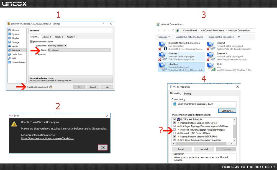Click OK in the Error dialog
277x170 pixels.
pyautogui.click(x=103, y=147)
